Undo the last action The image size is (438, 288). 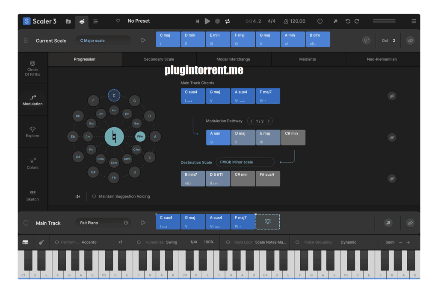pyautogui.click(x=348, y=21)
